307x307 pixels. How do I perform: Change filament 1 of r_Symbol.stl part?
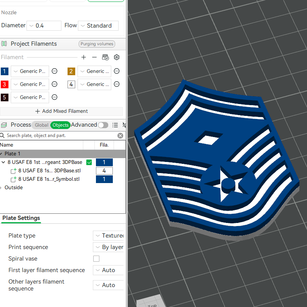click(104, 179)
